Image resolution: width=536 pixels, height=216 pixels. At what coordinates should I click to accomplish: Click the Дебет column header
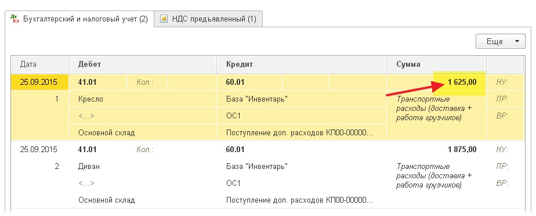[x=143, y=64]
